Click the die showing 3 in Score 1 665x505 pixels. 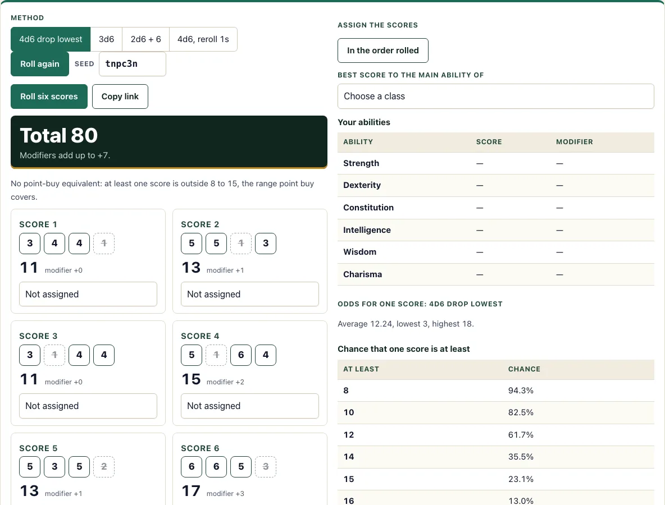30,244
